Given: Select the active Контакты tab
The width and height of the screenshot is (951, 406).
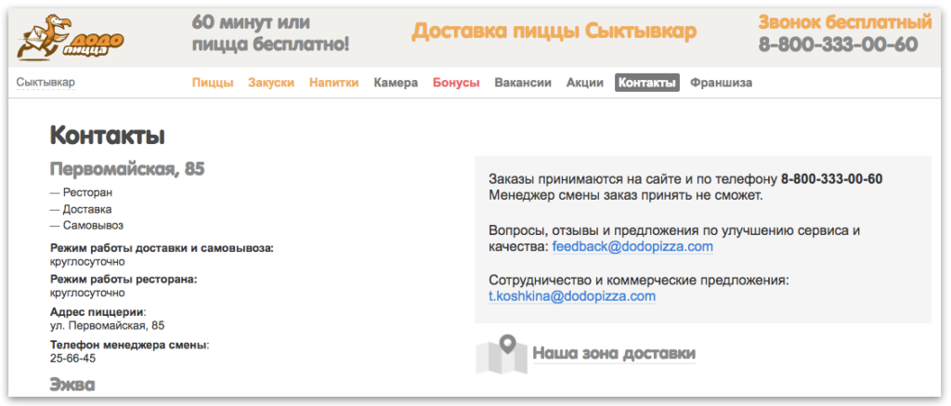Looking at the screenshot, I should 647,83.
